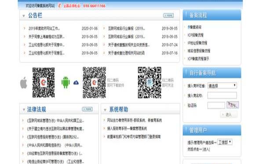Open 网站主办者使用手册-部级系统 help link

point(135,120)
